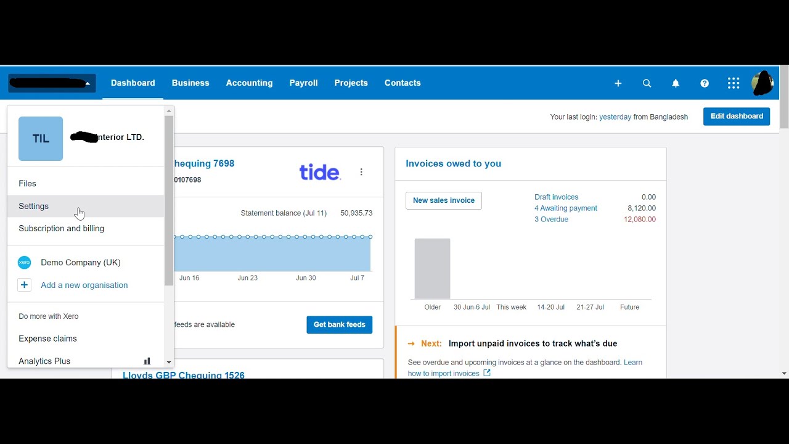Open the notifications bell icon
This screenshot has width=789, height=444.
tap(676, 83)
